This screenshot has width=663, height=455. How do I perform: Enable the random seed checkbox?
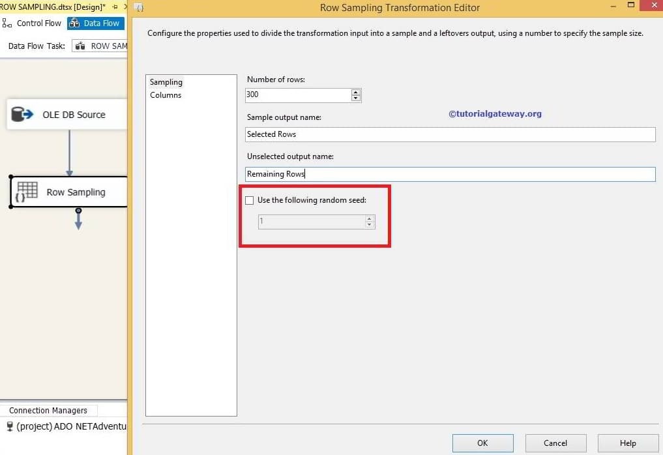click(x=250, y=200)
